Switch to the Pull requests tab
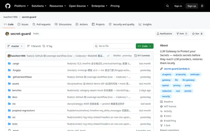 point(42,24)
